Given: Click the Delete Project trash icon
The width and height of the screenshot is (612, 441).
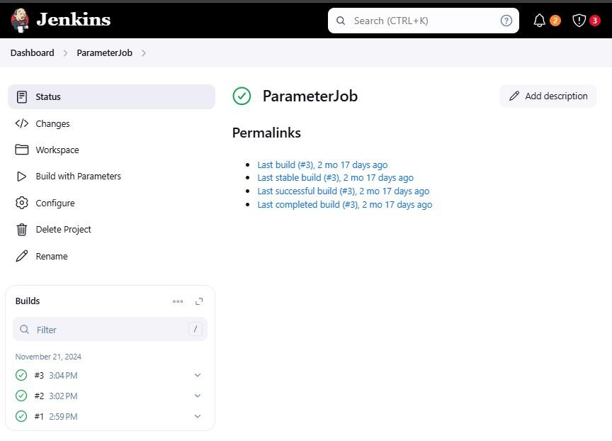Looking at the screenshot, I should (x=22, y=229).
